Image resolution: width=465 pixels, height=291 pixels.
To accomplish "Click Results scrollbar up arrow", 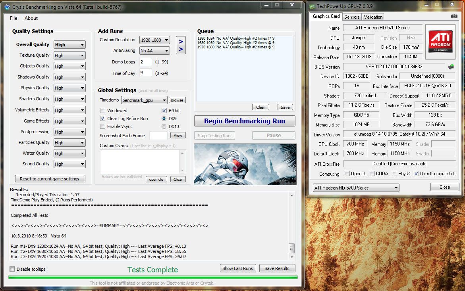I will tap(292, 195).
